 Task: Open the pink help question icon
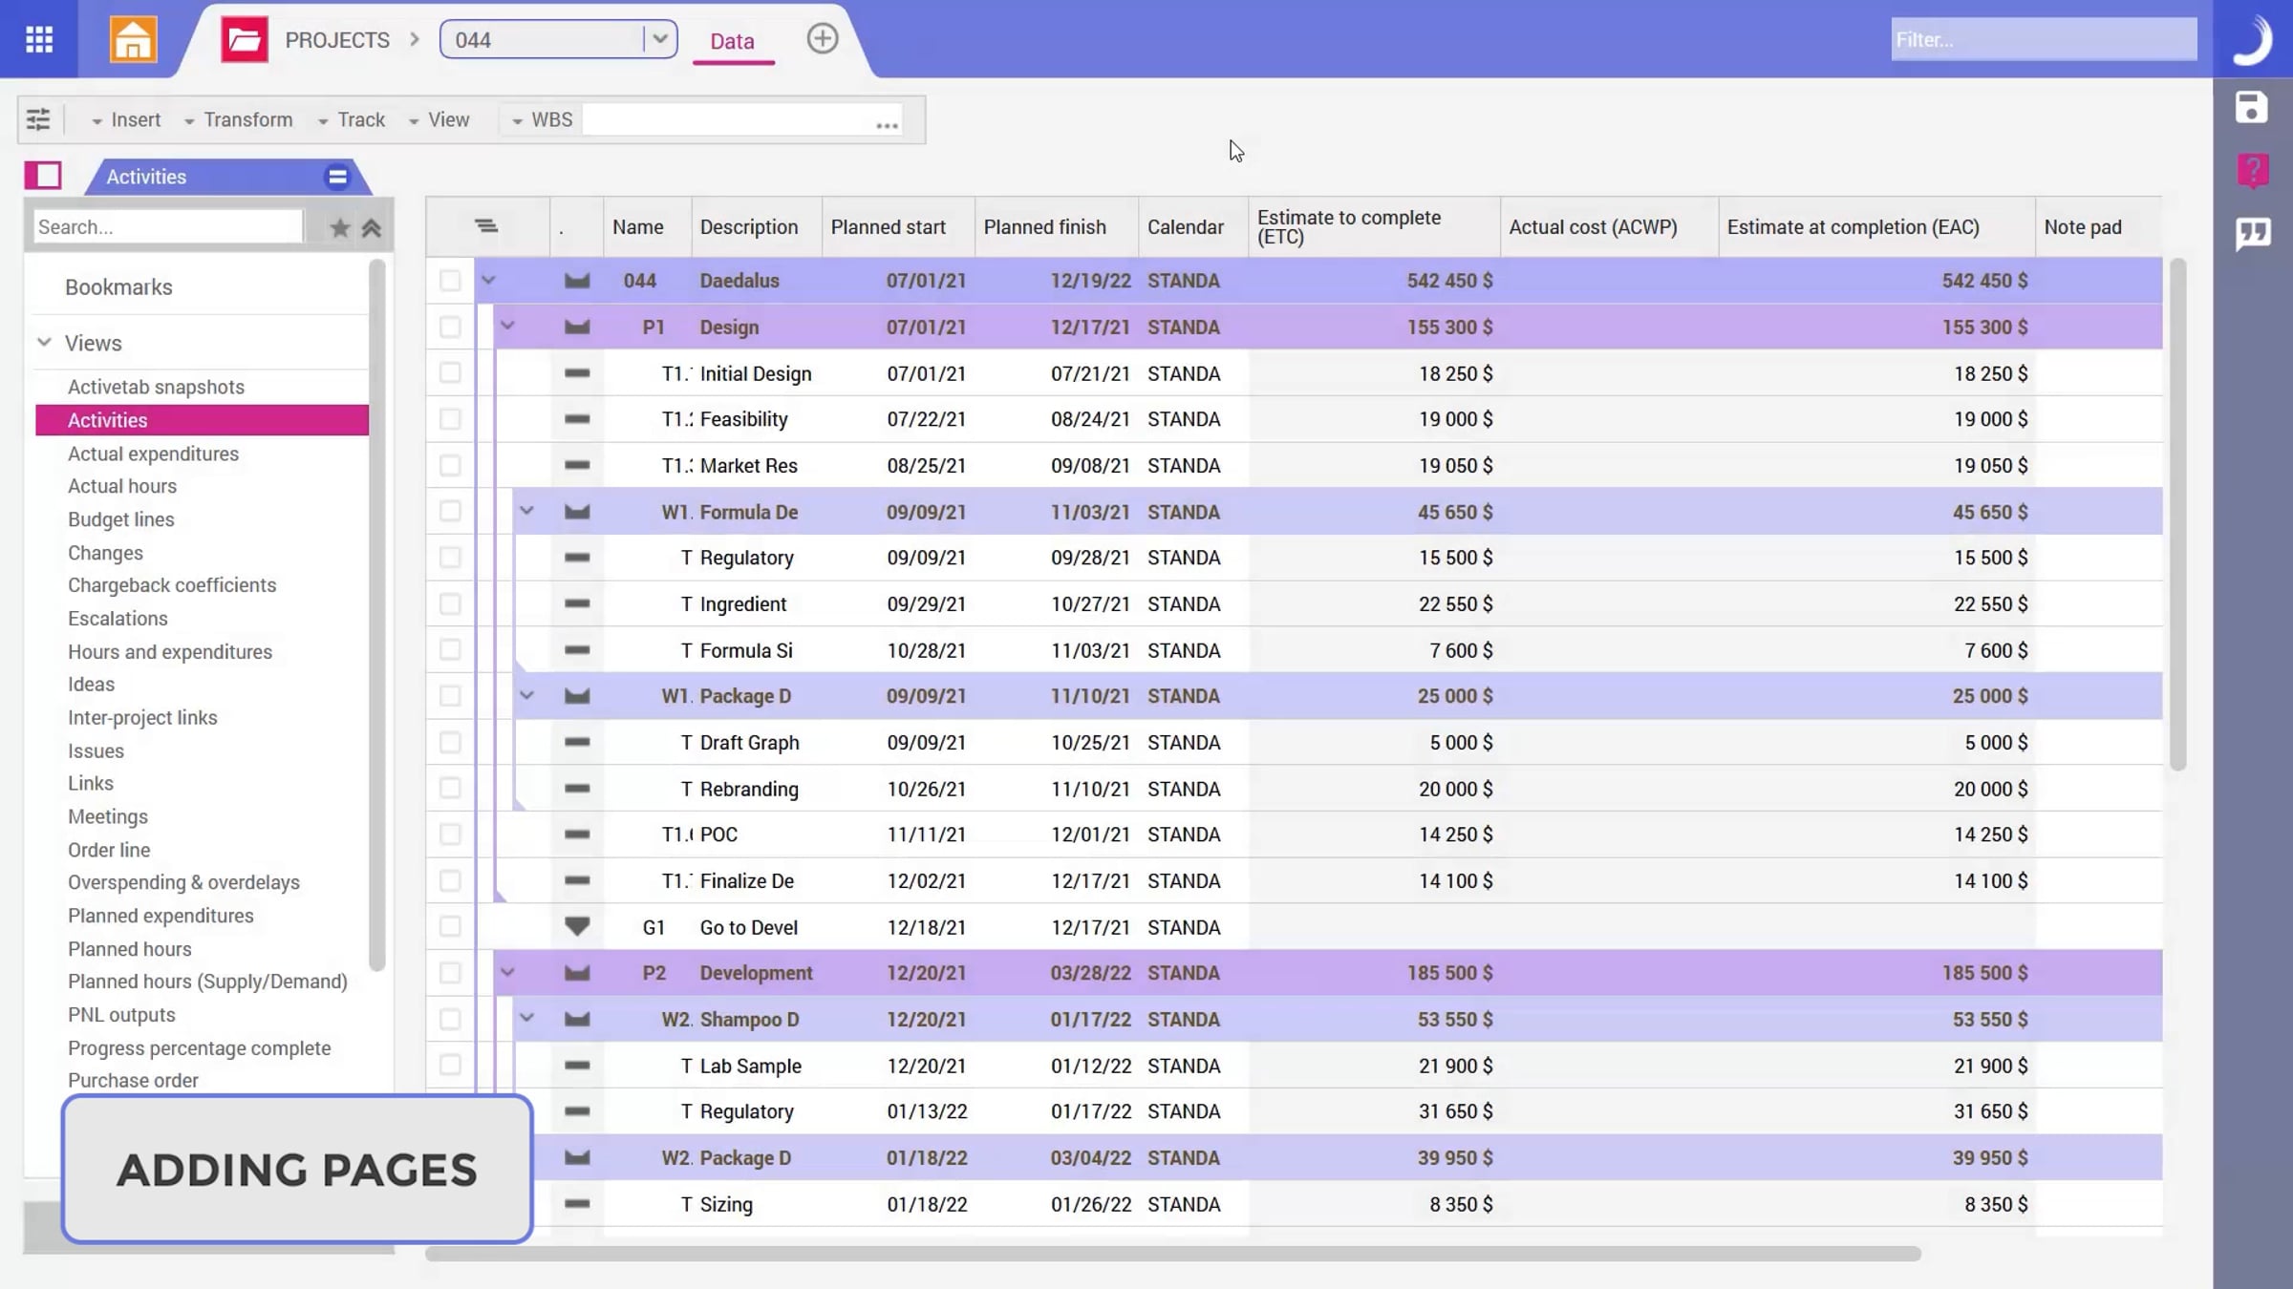tap(2252, 171)
